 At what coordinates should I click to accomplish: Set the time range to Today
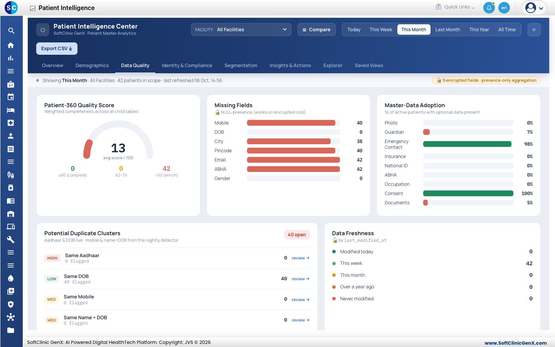pos(354,30)
